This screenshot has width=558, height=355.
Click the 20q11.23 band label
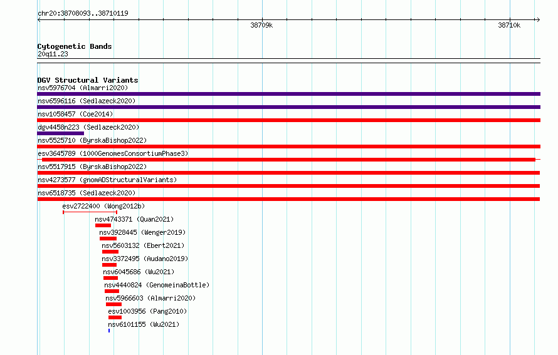[53, 54]
